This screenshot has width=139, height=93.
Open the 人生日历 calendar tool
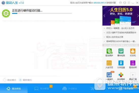pos(109,64)
